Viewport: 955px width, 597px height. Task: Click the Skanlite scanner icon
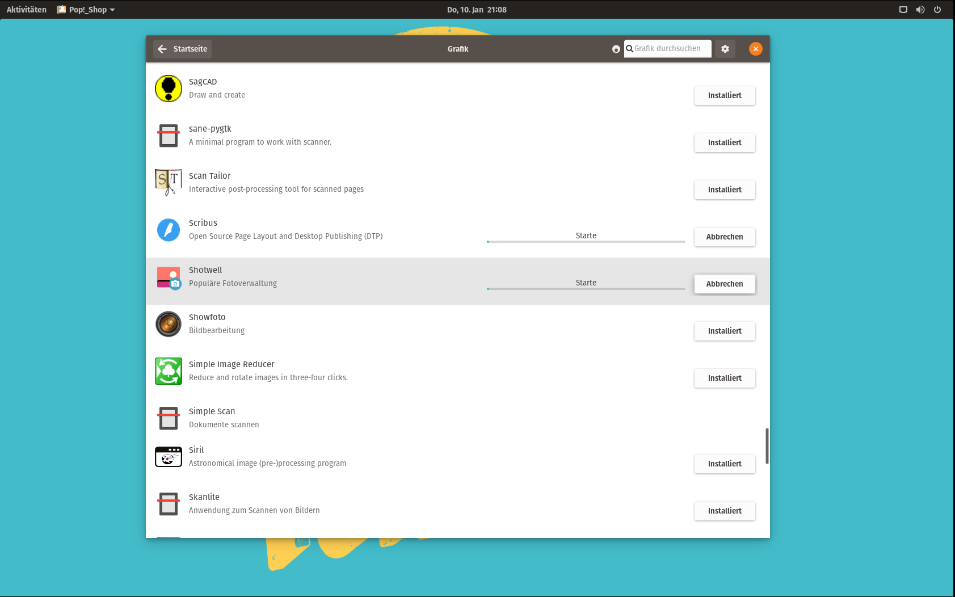pyautogui.click(x=169, y=504)
